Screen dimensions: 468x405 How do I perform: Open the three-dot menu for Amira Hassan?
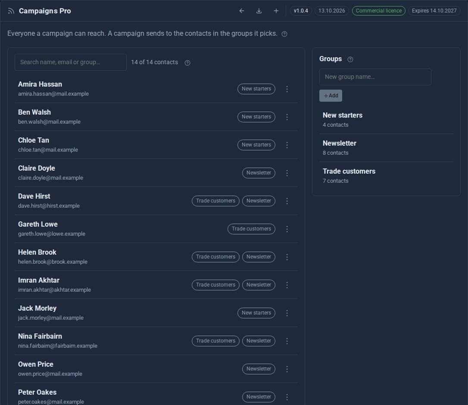[287, 89]
